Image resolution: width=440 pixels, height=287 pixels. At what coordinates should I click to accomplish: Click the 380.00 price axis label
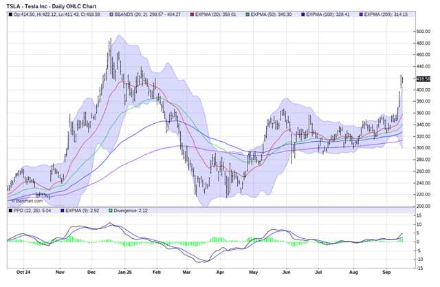point(423,101)
